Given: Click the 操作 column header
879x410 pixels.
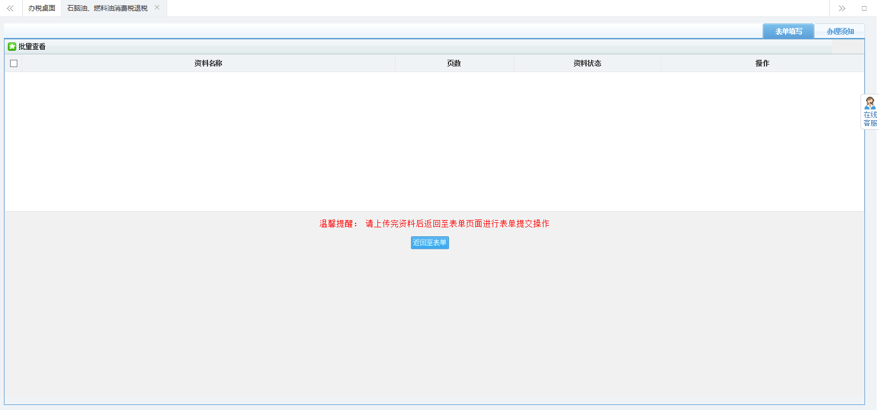Looking at the screenshot, I should [762, 64].
